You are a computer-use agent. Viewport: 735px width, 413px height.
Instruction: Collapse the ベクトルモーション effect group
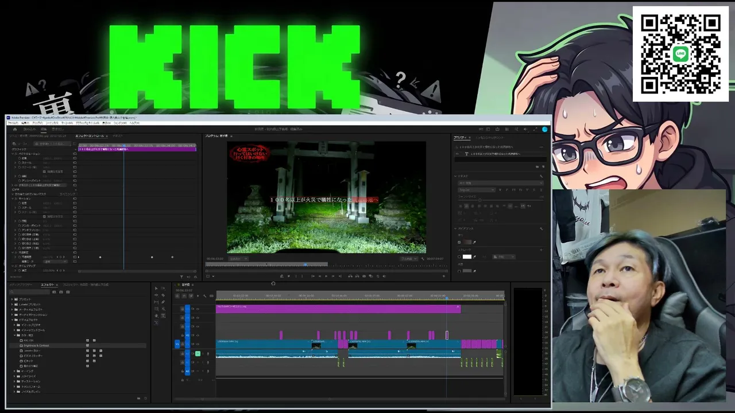pos(13,154)
